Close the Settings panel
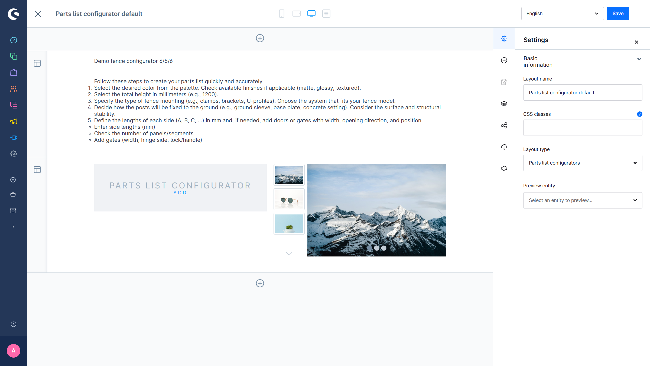The height and width of the screenshot is (366, 650). click(x=636, y=42)
